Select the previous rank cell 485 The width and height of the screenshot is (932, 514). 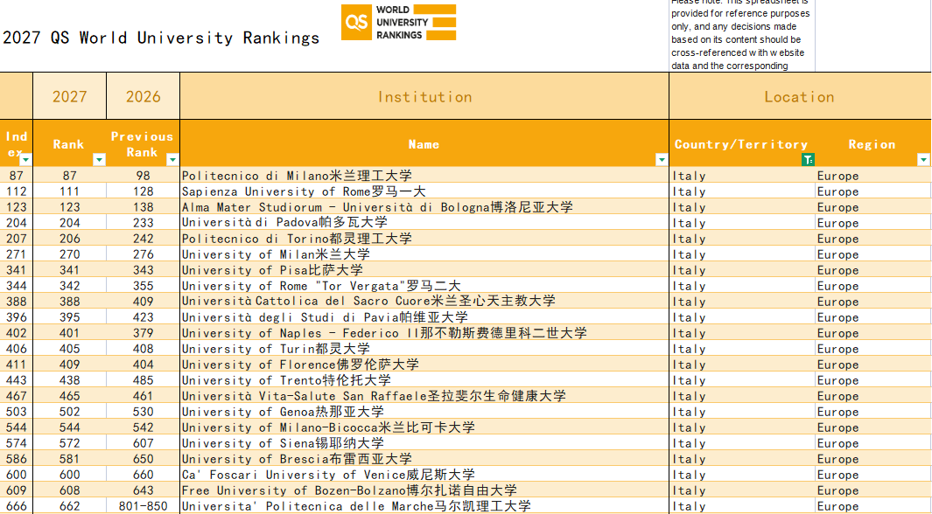tap(144, 380)
